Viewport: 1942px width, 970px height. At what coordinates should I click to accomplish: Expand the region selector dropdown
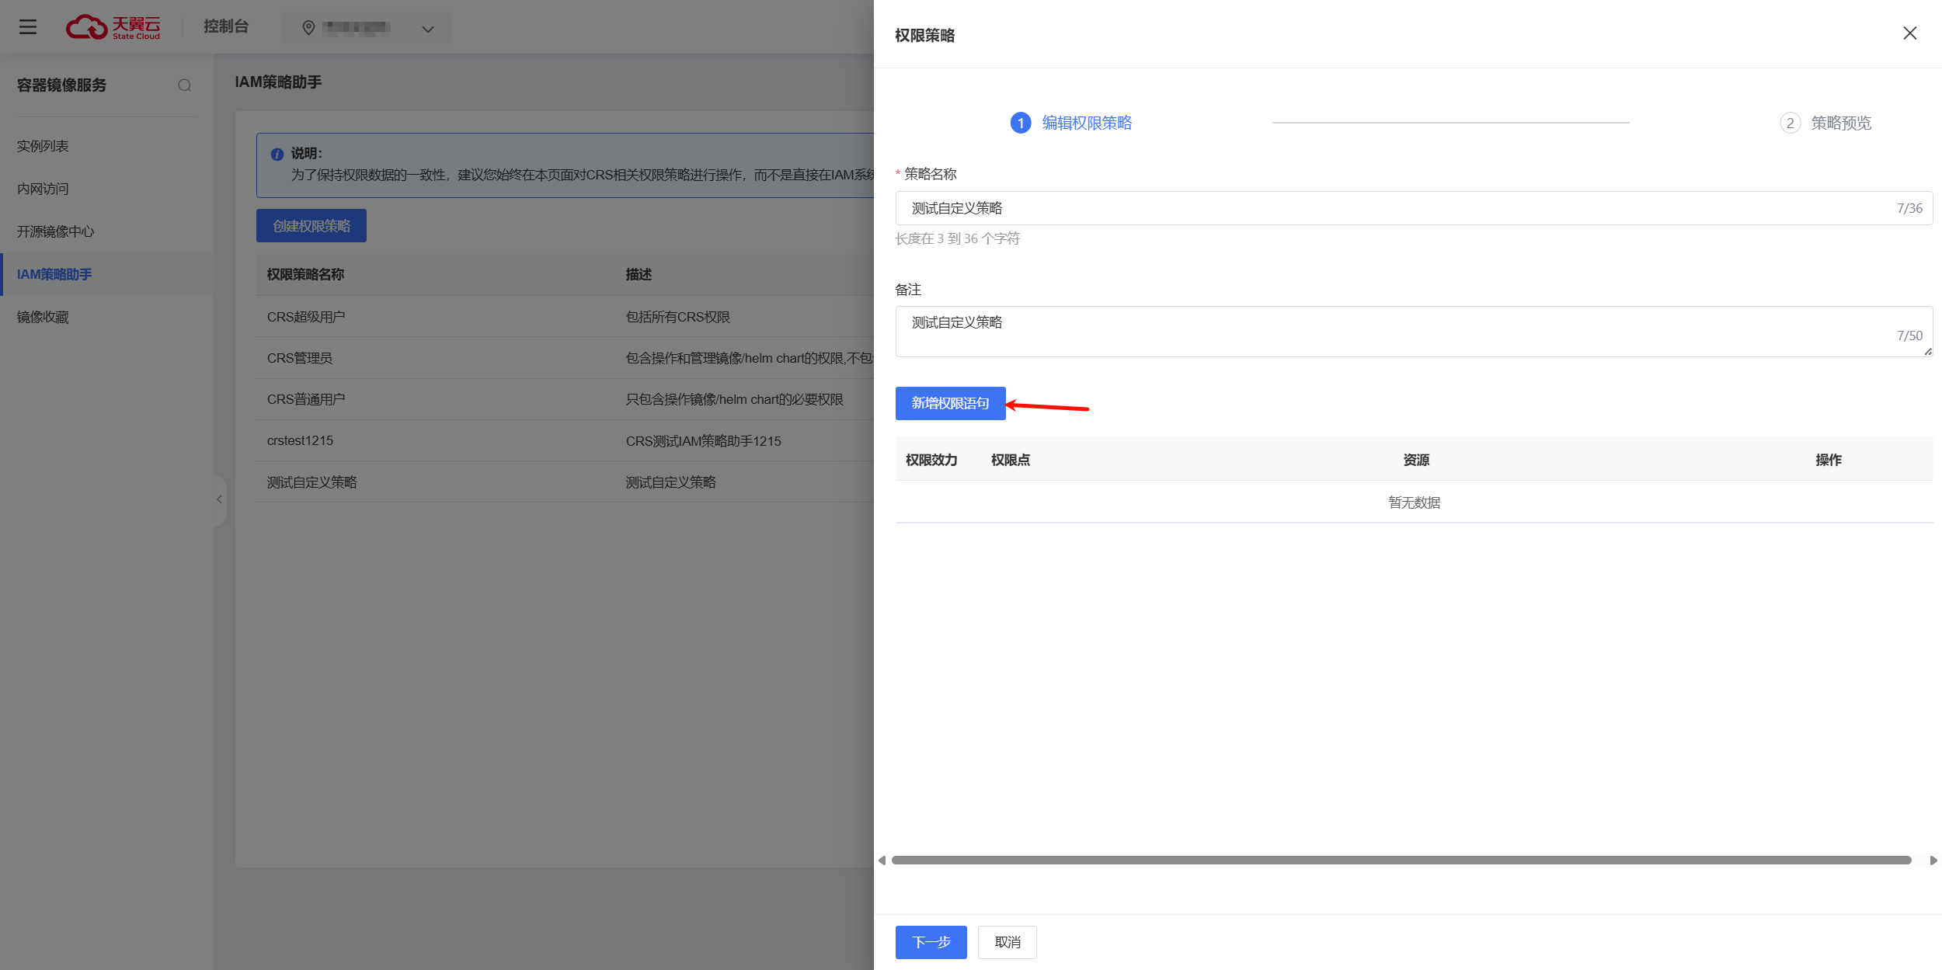pyautogui.click(x=427, y=30)
